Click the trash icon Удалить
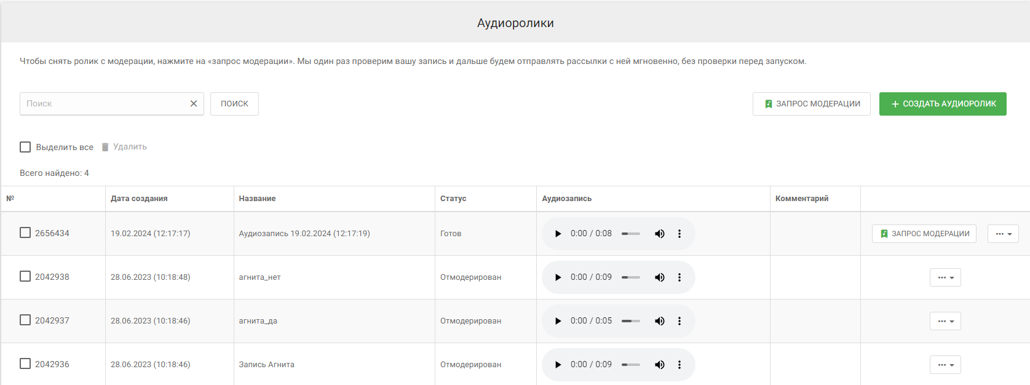The height and width of the screenshot is (385, 1030). tap(105, 147)
